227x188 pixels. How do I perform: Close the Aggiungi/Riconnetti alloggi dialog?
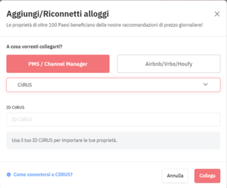click(217, 14)
